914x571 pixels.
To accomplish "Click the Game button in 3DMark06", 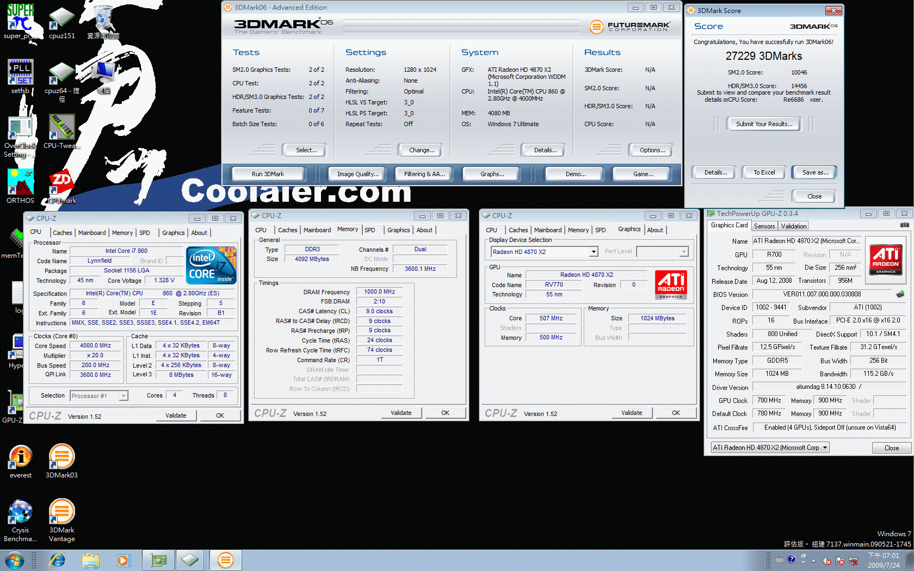I will (x=643, y=174).
